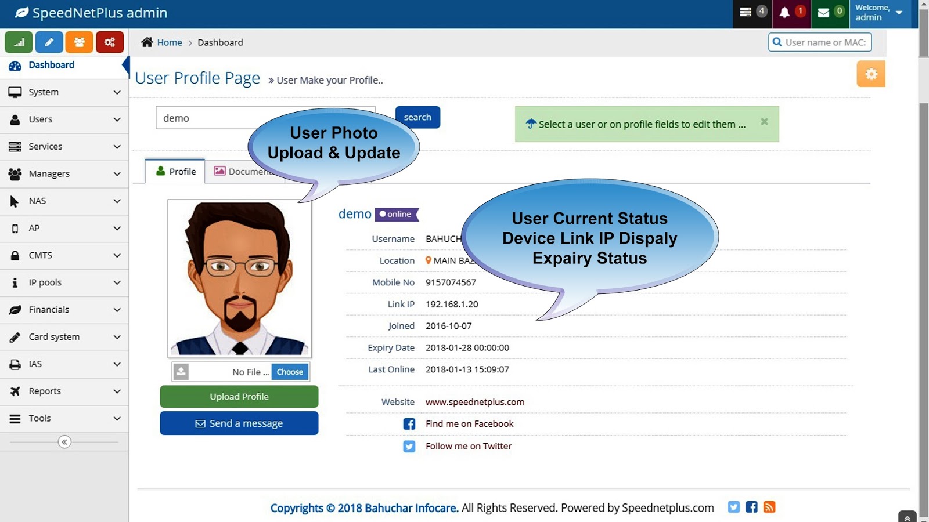This screenshot has height=522, width=929.
Task: Click the Find me on Facebook link
Action: [469, 424]
